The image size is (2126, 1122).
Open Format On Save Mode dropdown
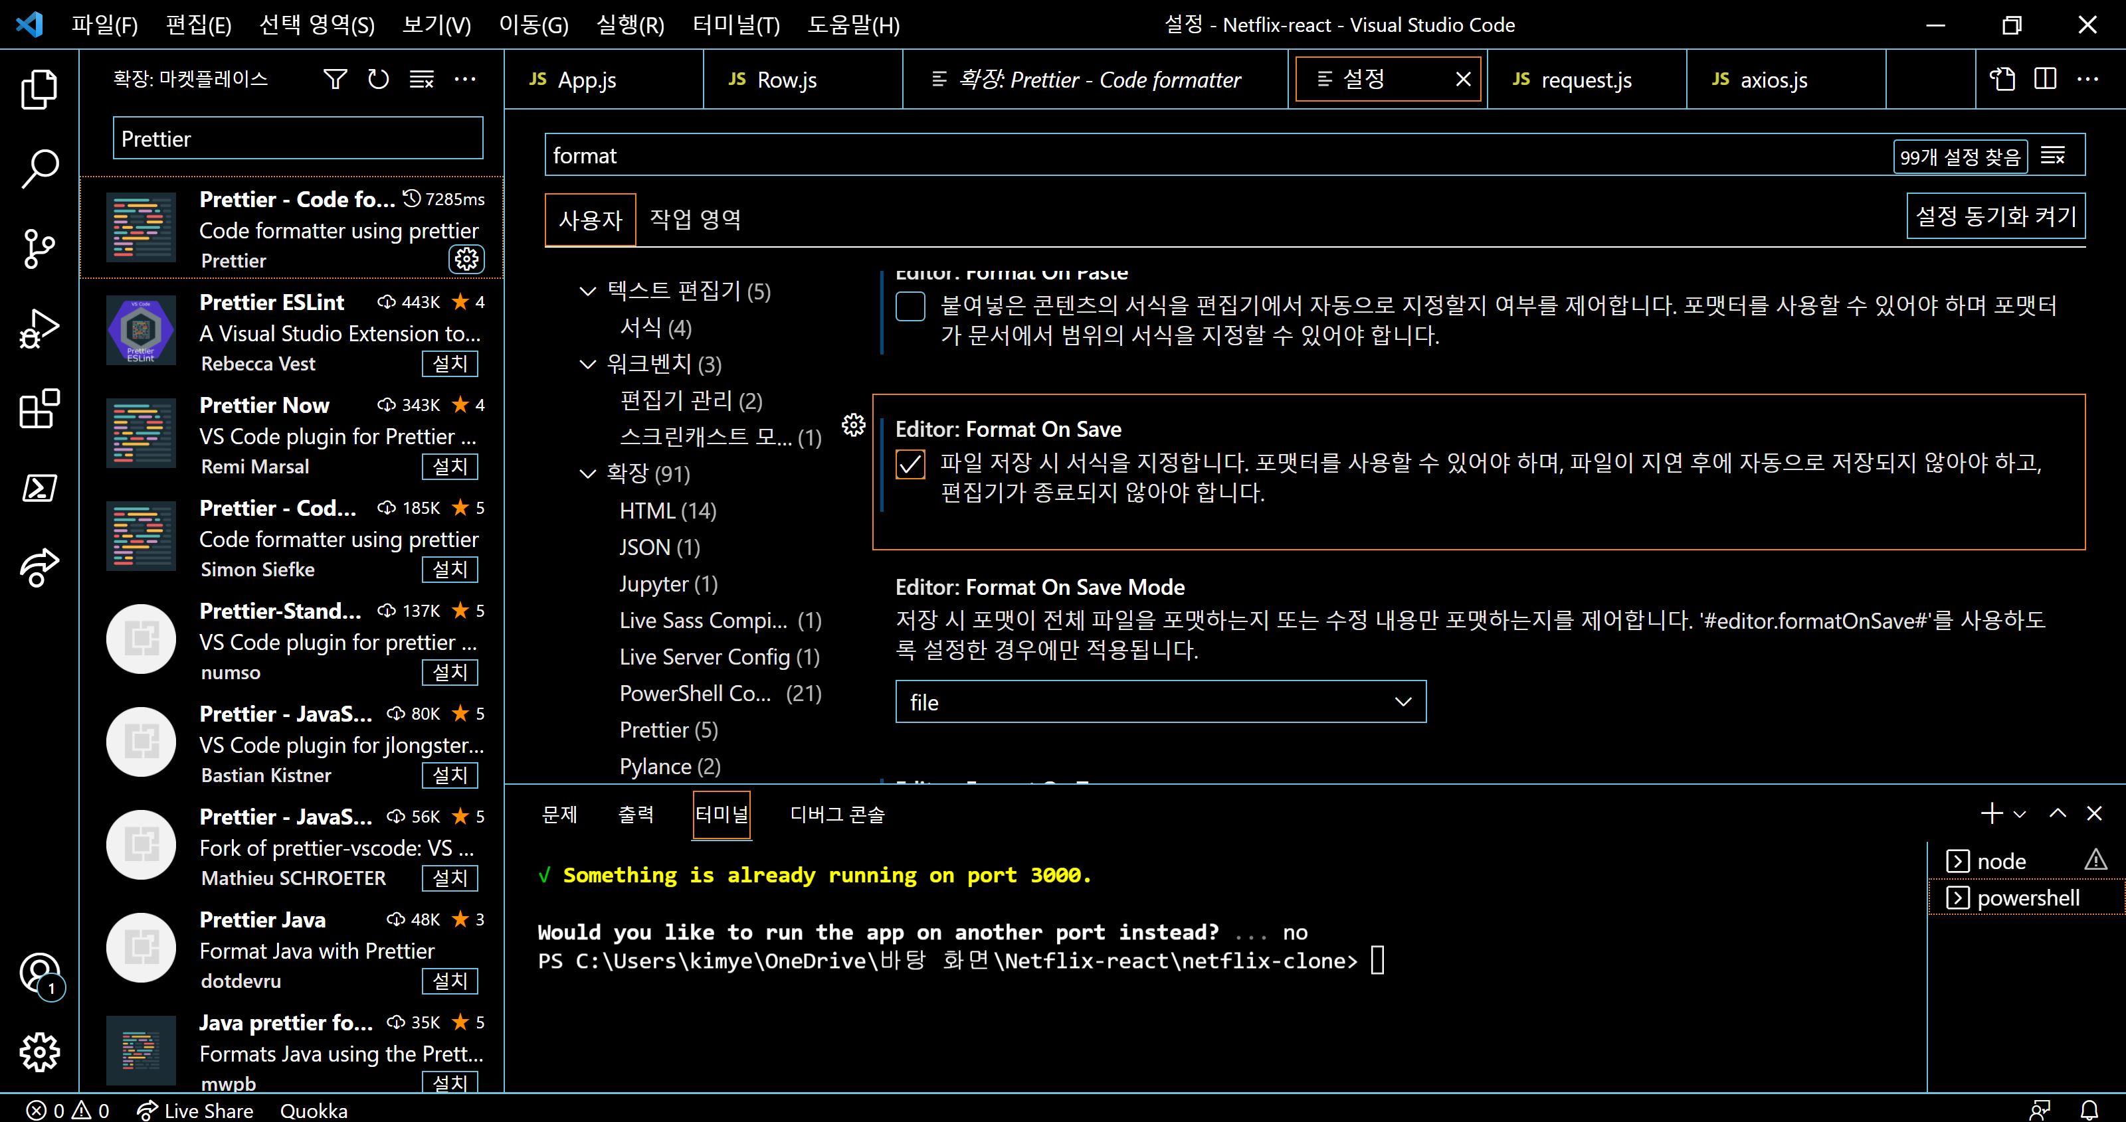point(1161,701)
